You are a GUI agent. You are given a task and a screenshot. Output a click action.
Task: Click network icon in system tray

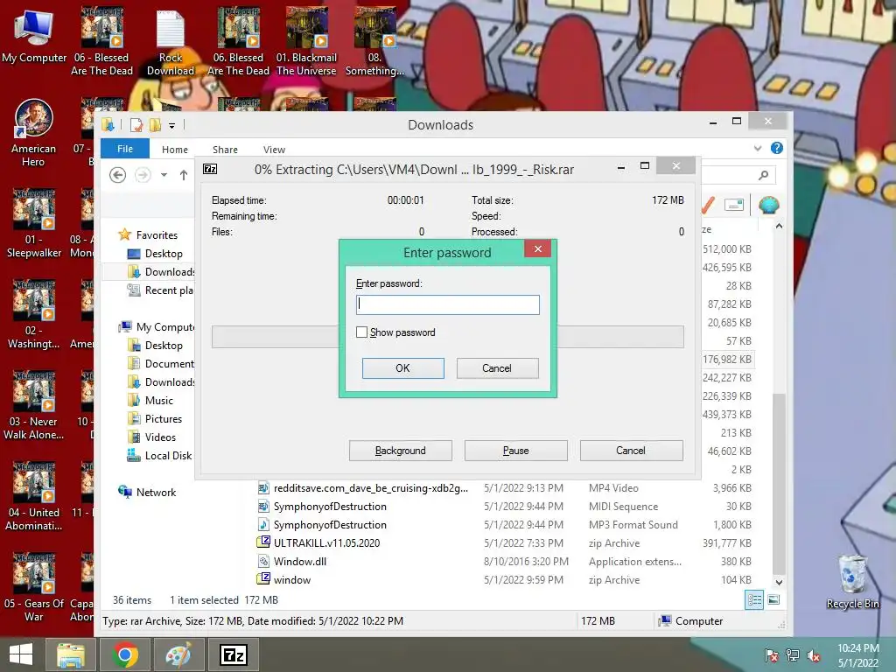pos(793,655)
